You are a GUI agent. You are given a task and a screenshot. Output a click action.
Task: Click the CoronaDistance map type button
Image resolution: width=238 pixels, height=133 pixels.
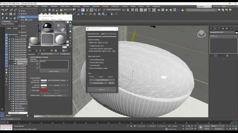click(65, 54)
